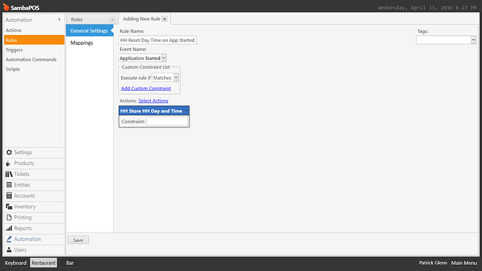Click the Entities label in sidebar
This screenshot has height=271, width=482.
(22, 185)
